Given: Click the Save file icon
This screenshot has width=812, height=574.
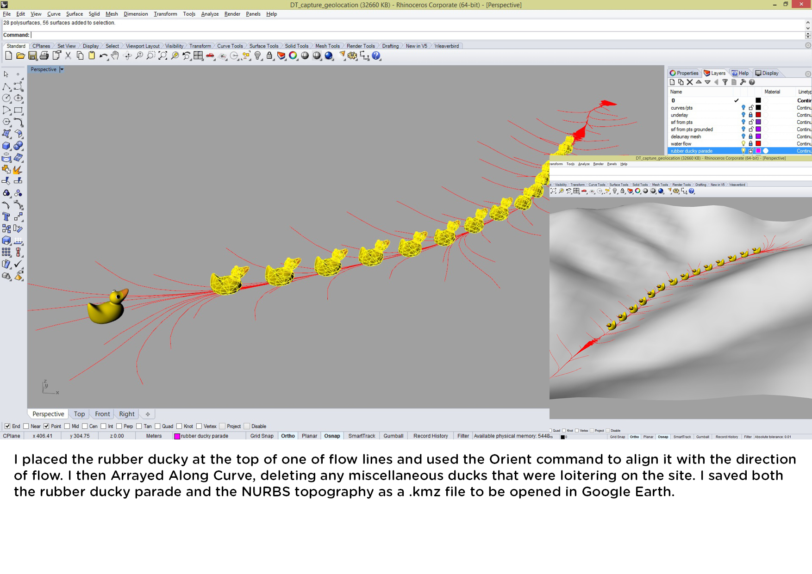Looking at the screenshot, I should pos(32,56).
